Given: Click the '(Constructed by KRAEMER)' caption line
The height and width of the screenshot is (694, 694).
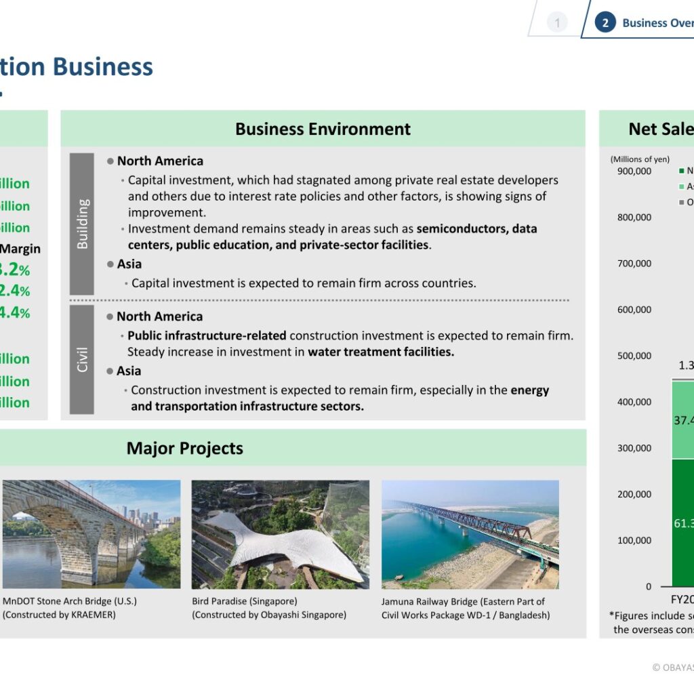Looking at the screenshot, I should (x=59, y=614).
